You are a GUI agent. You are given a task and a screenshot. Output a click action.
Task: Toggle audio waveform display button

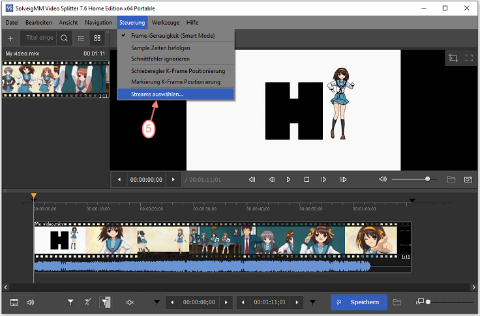[x=30, y=302]
